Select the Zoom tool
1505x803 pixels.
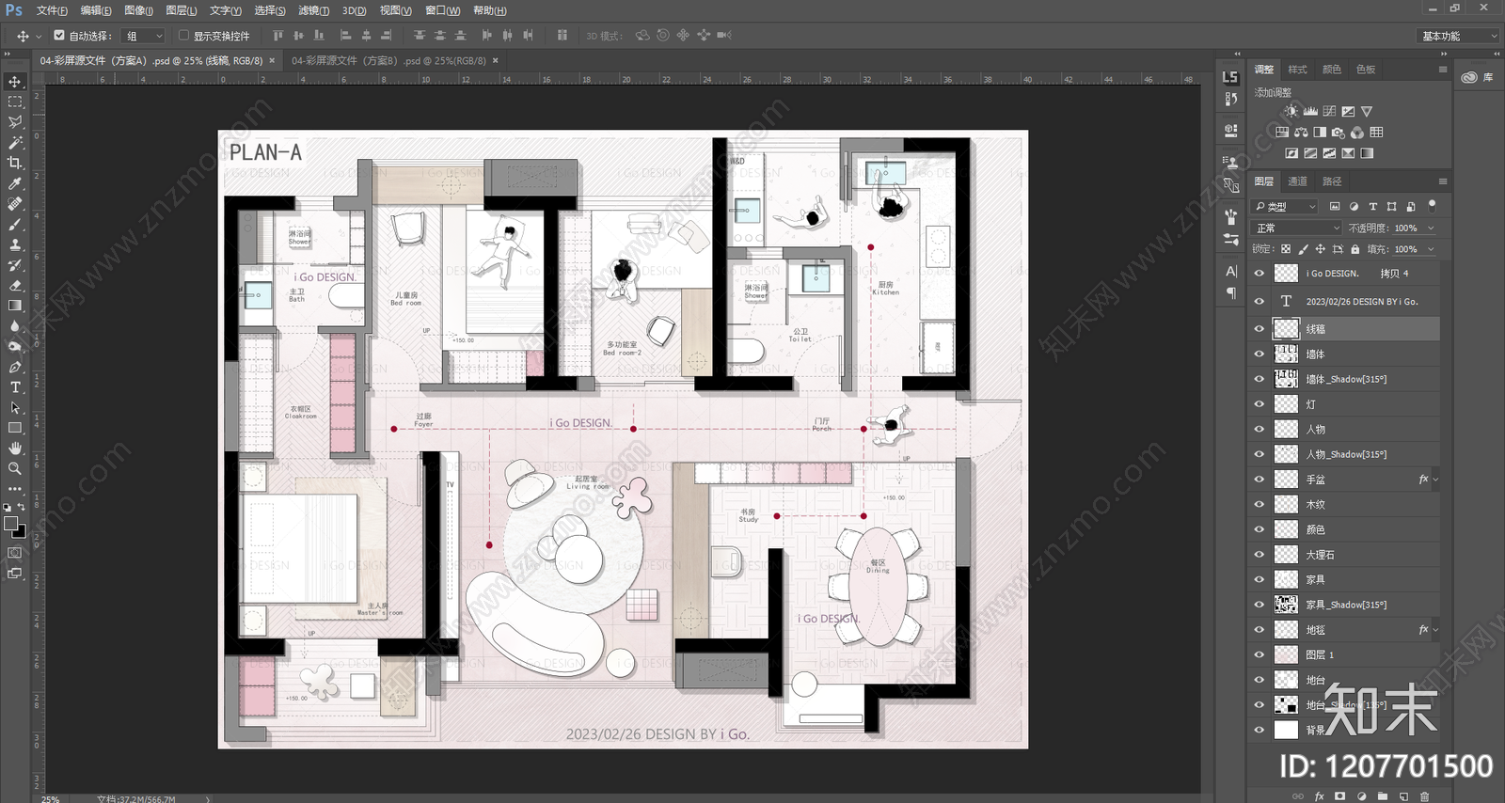click(x=15, y=468)
